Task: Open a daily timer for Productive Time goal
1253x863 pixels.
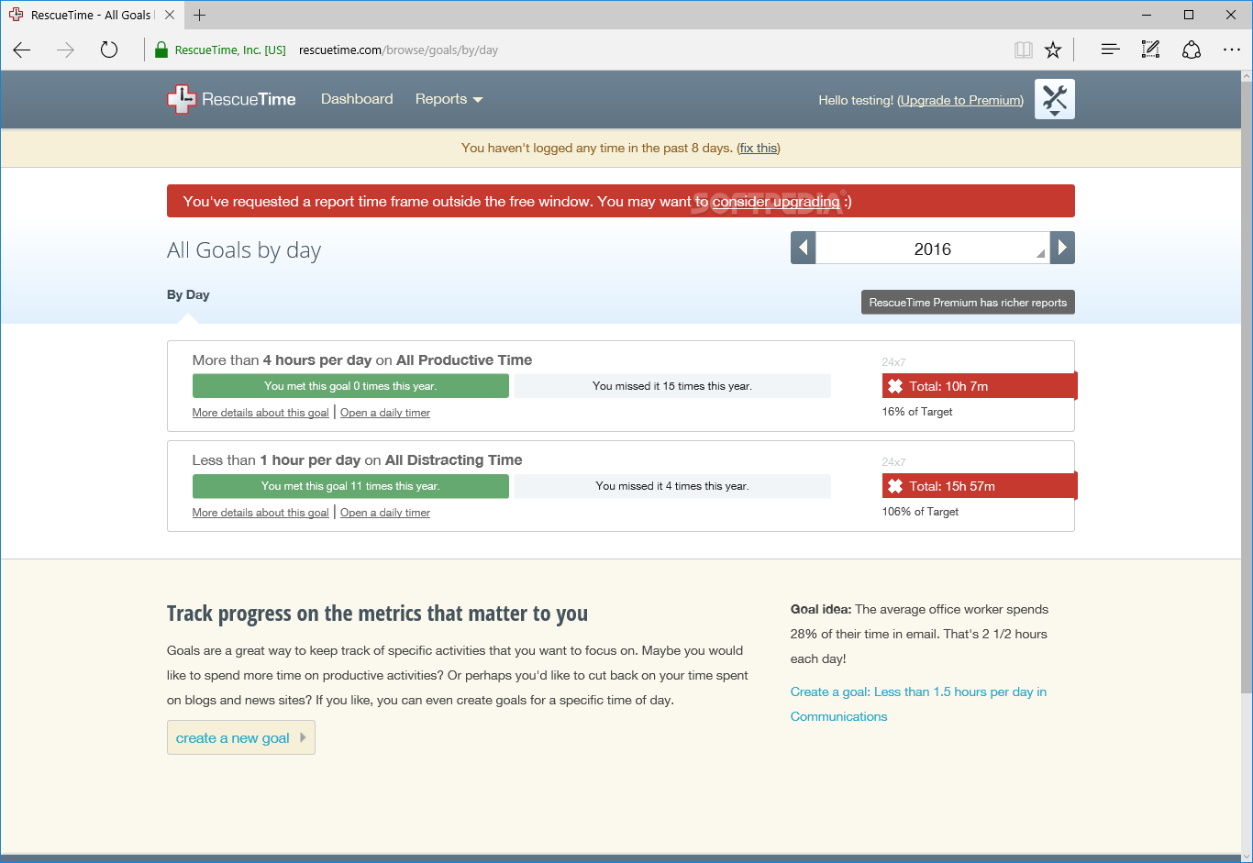Action: (x=385, y=413)
